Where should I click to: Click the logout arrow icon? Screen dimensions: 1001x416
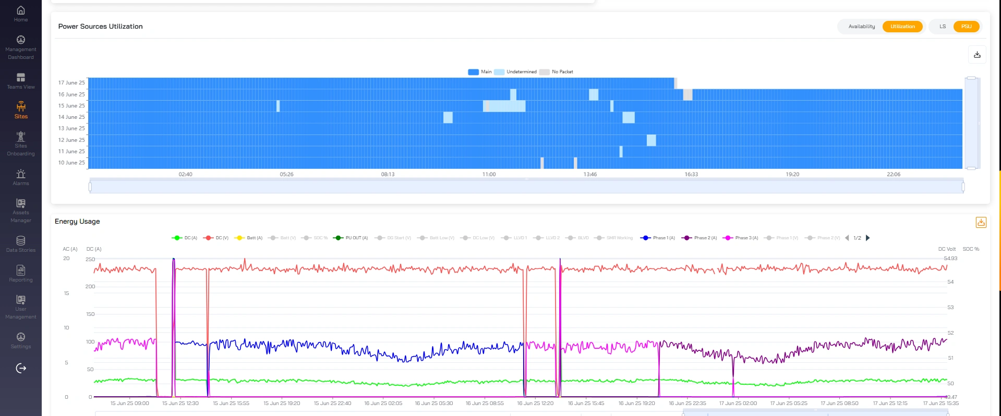tap(21, 369)
